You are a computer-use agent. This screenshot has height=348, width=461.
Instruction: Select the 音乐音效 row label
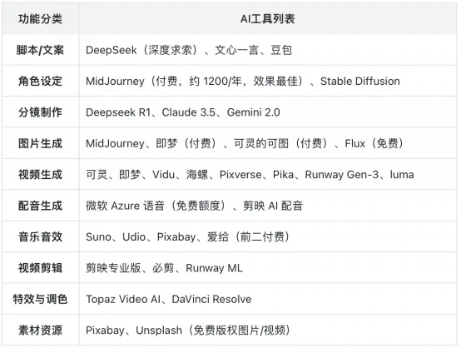point(40,236)
